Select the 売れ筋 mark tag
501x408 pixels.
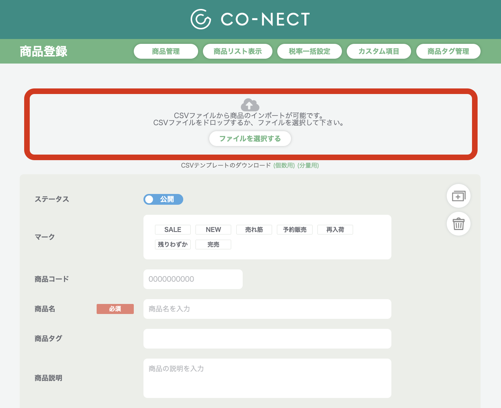pos(254,230)
